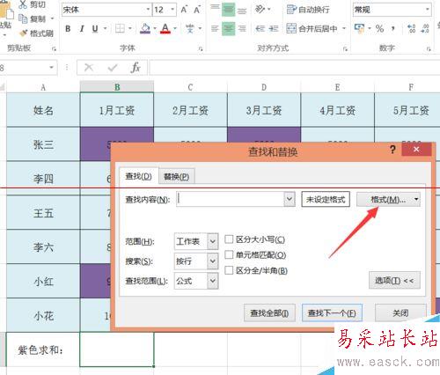Apply cell borders button
The width and height of the screenshot is (440, 375).
point(120,29)
